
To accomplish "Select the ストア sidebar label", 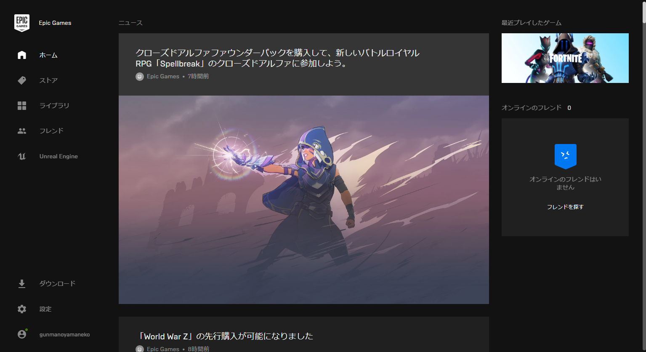I will coord(48,80).
